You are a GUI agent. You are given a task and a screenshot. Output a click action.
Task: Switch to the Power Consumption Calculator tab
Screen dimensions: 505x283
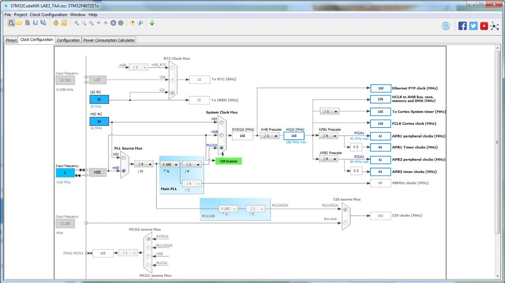click(109, 40)
